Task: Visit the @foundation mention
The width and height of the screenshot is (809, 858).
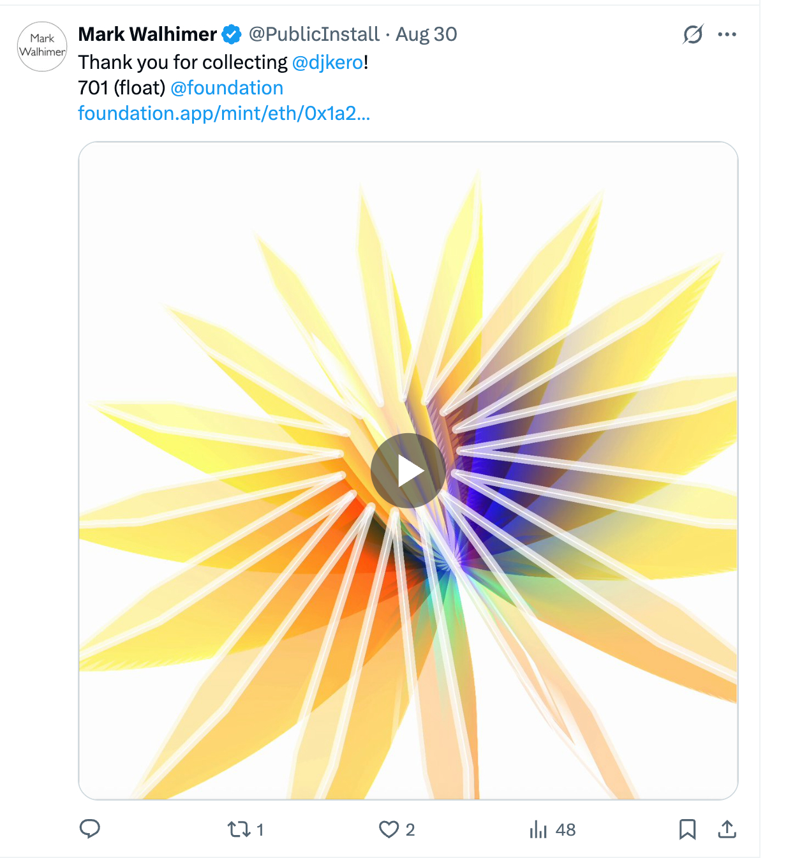Action: tap(226, 88)
